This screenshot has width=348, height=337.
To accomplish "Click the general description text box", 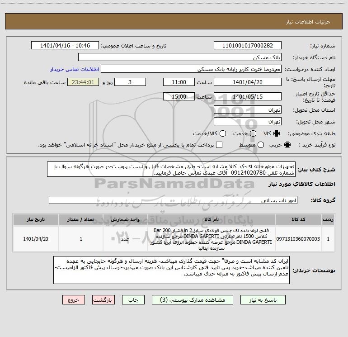I will coord(171,170).
